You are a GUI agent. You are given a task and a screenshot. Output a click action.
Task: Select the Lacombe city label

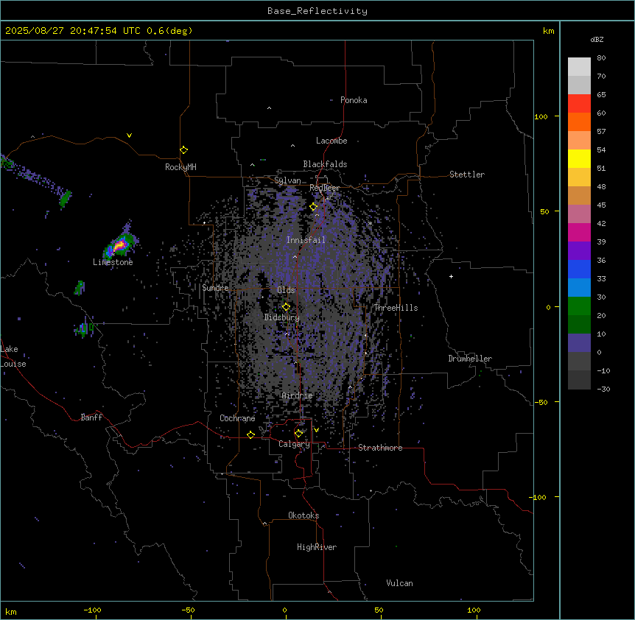tap(331, 141)
